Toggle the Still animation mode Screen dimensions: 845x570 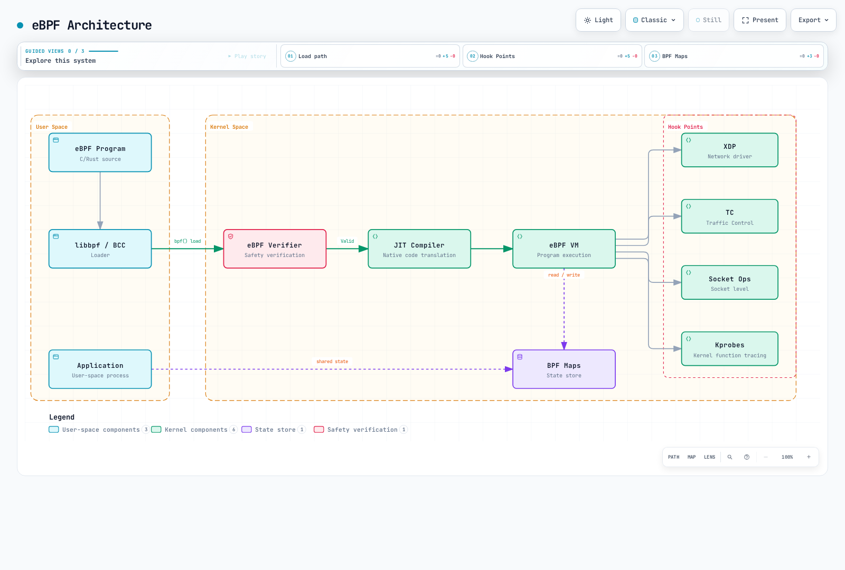(x=709, y=20)
